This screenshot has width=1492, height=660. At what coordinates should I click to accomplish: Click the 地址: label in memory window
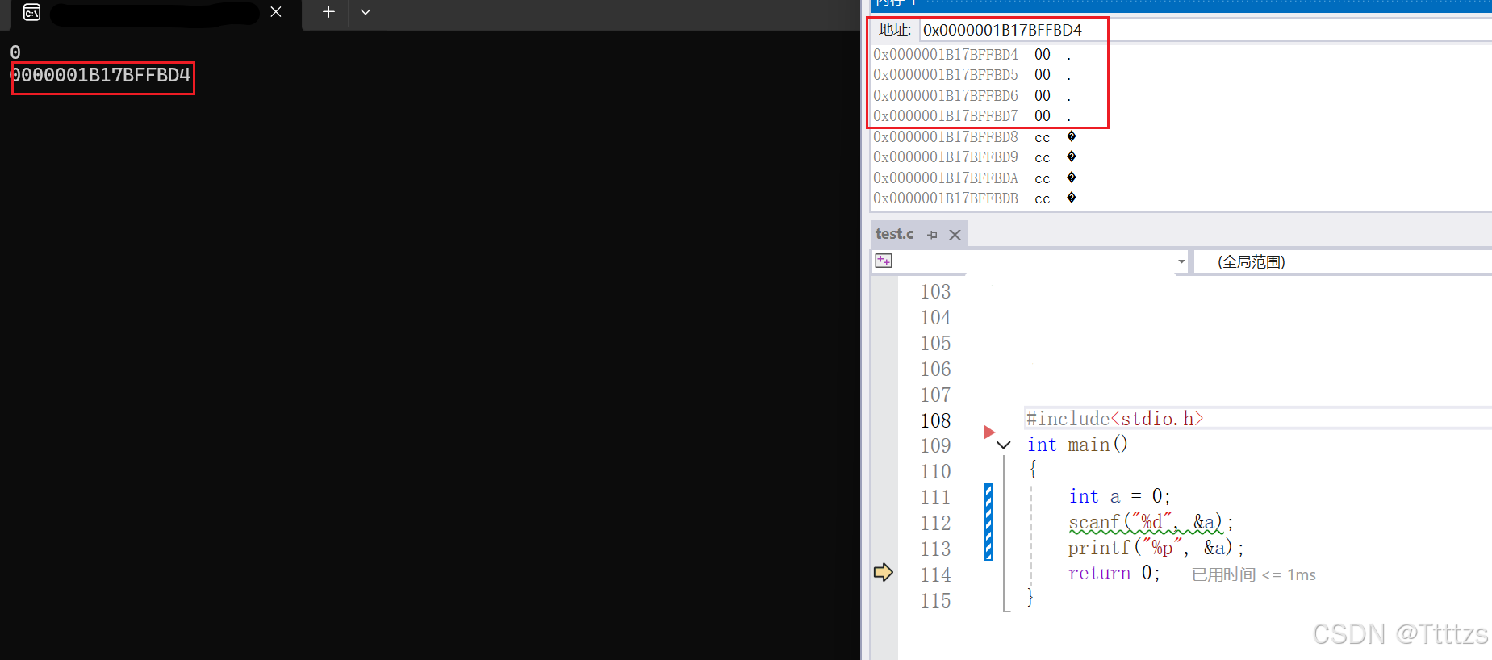[x=895, y=30]
